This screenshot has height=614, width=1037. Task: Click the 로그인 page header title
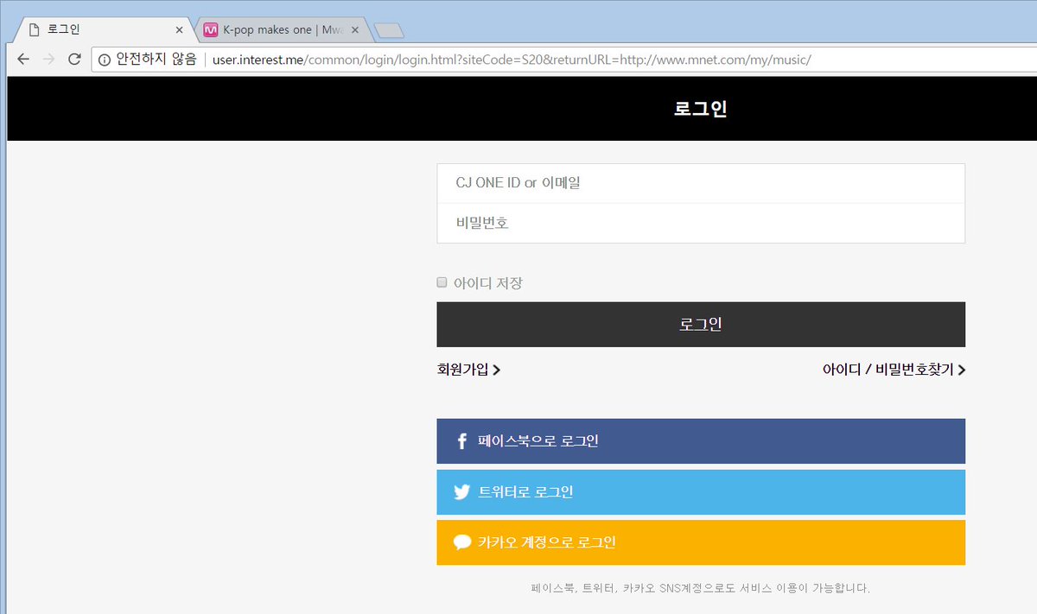[x=700, y=109]
